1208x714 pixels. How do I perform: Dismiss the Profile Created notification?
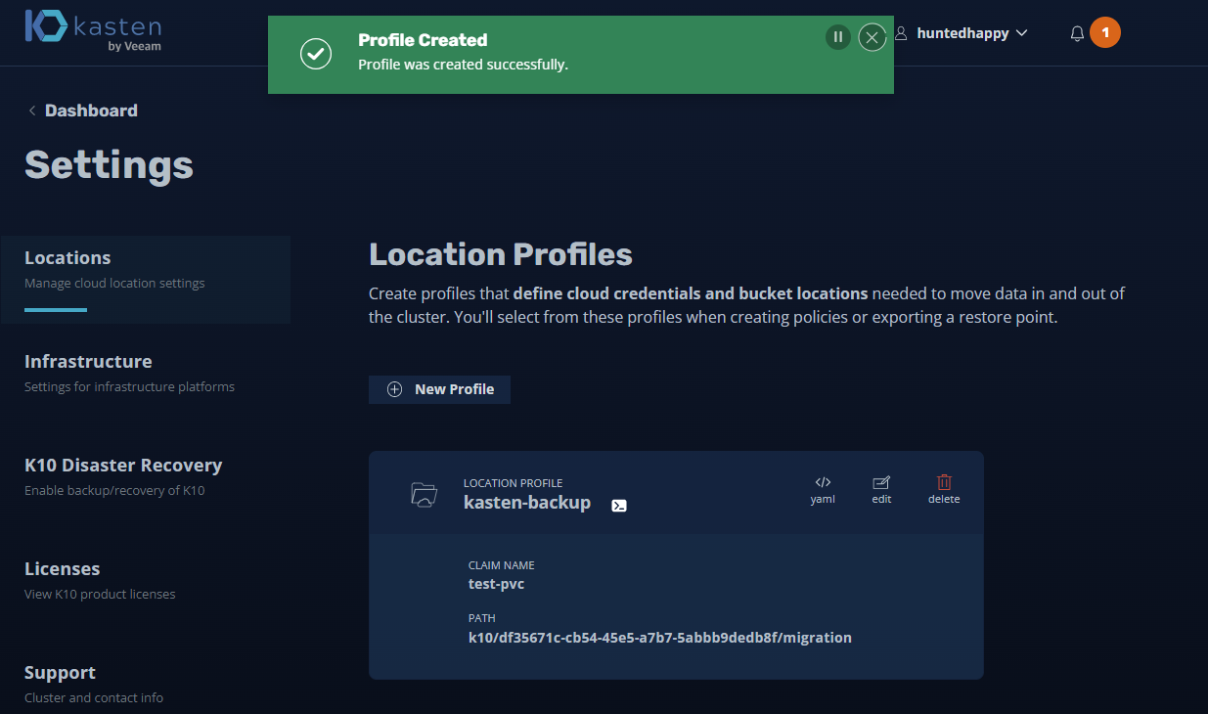(x=872, y=37)
